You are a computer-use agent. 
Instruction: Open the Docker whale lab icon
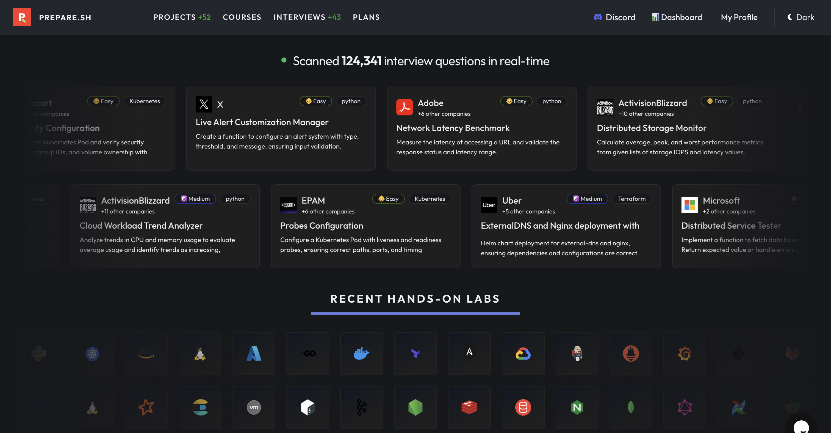[362, 353]
